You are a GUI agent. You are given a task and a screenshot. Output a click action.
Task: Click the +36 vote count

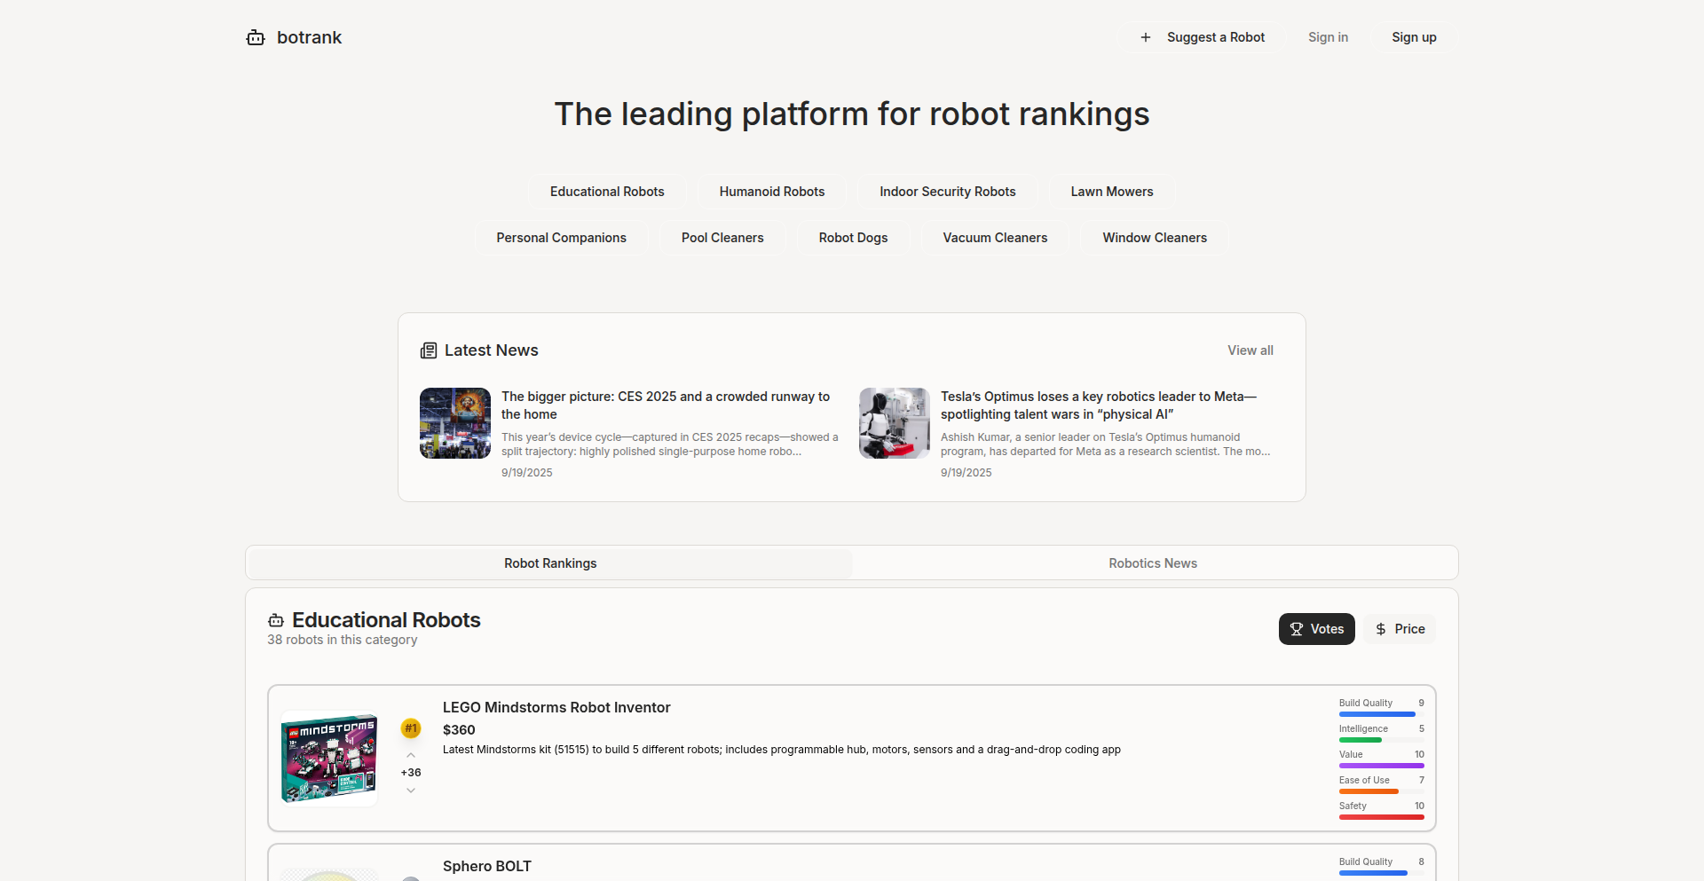(411, 773)
